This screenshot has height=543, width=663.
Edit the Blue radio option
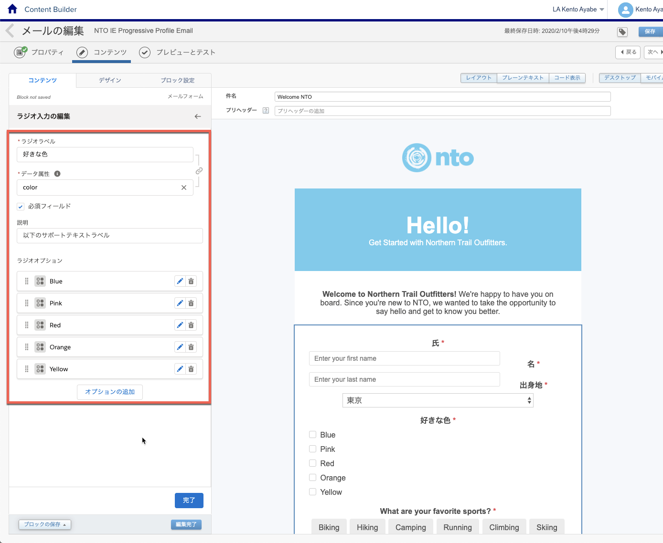(180, 281)
